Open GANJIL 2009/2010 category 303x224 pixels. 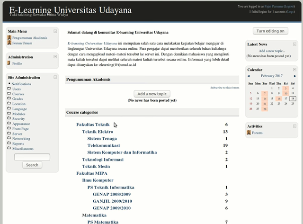[x=112, y=201]
